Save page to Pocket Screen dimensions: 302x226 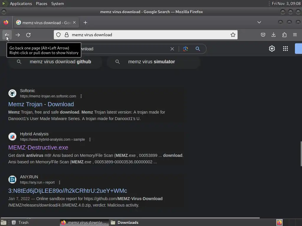click(263, 35)
